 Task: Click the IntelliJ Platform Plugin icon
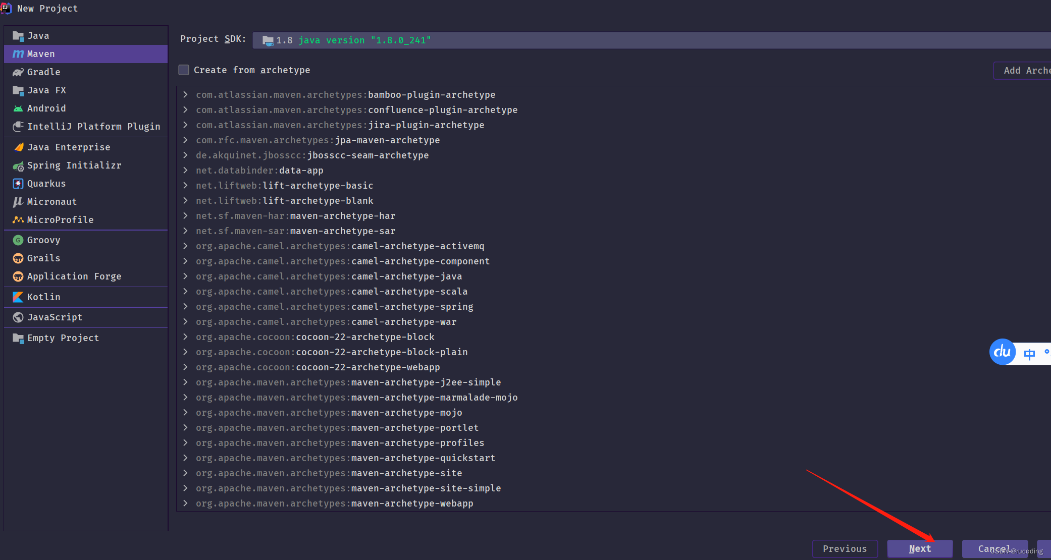click(x=18, y=127)
